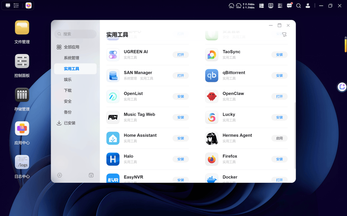Click the Docker app icon
The height and width of the screenshot is (216, 347).
(x=212, y=178)
